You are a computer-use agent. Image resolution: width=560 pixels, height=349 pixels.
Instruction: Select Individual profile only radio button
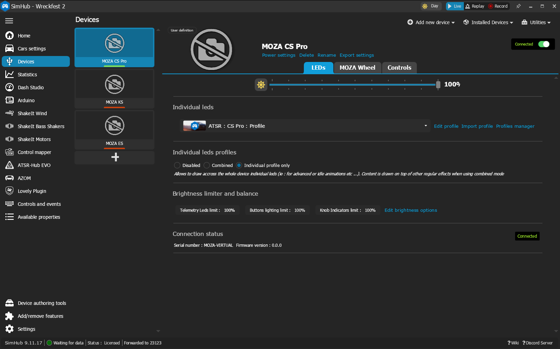click(239, 165)
